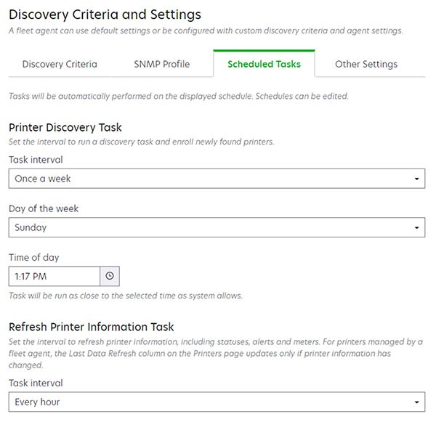This screenshot has height=422, width=436.
Task: Open the SNMP Profile tab
Action: [x=162, y=64]
